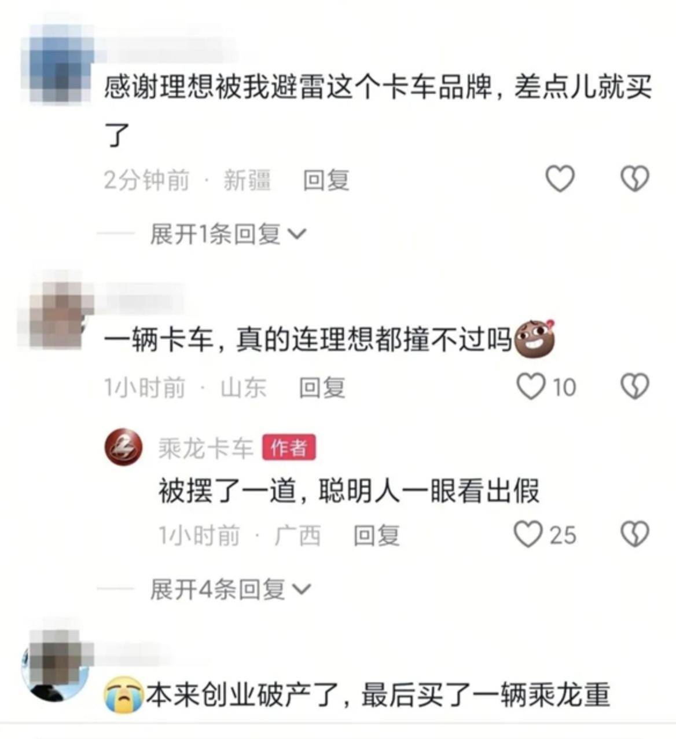Reply to the Shandong comment via 回复
676x739 pixels.
click(322, 387)
